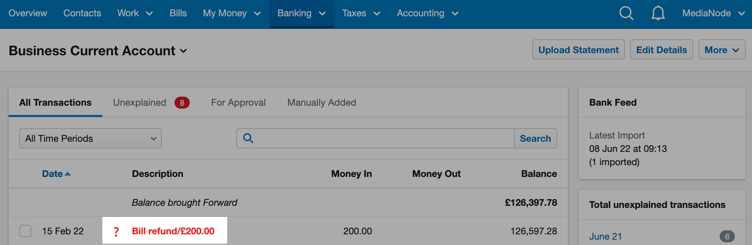The image size is (752, 245).
Task: Click the grey 6 badge next to June 21
Action: tap(727, 236)
